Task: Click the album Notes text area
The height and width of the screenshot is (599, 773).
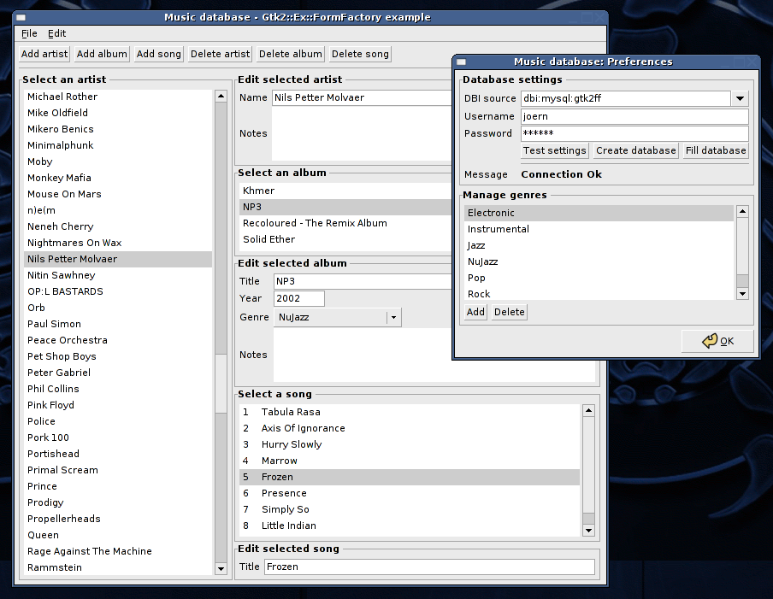Action: (x=363, y=355)
